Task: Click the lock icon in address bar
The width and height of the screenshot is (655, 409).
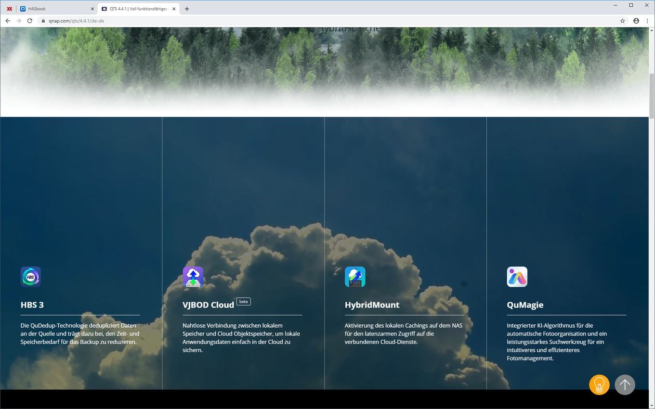Action: pos(43,21)
